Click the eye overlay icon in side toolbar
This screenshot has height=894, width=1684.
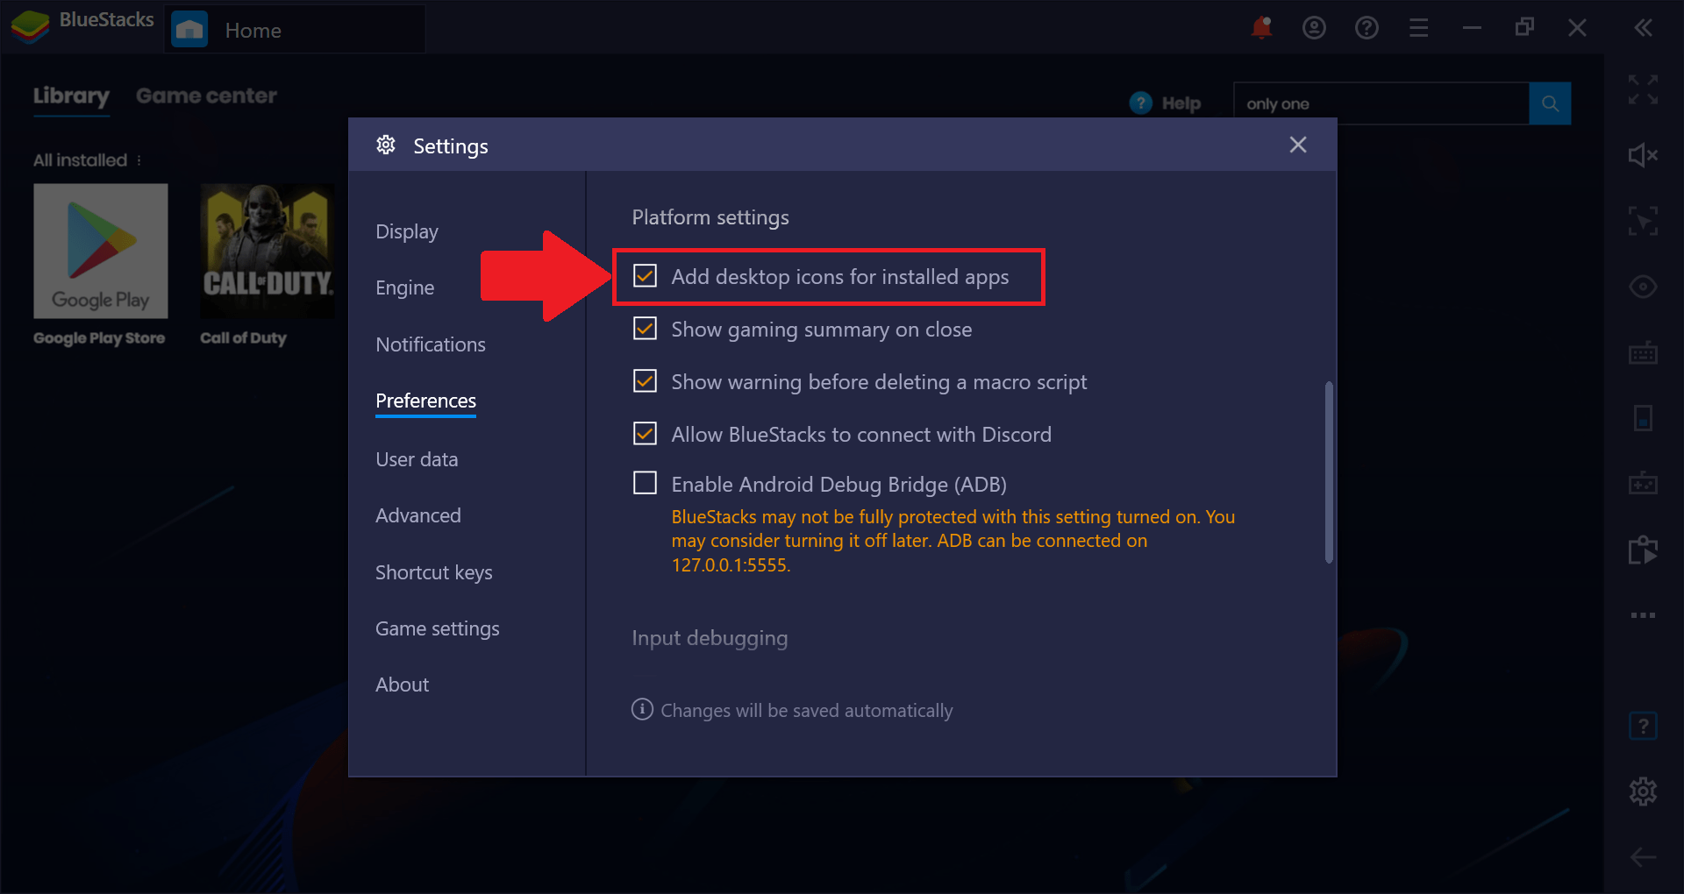coord(1643,287)
